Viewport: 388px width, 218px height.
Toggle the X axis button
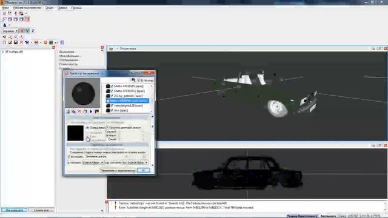click(x=22, y=31)
